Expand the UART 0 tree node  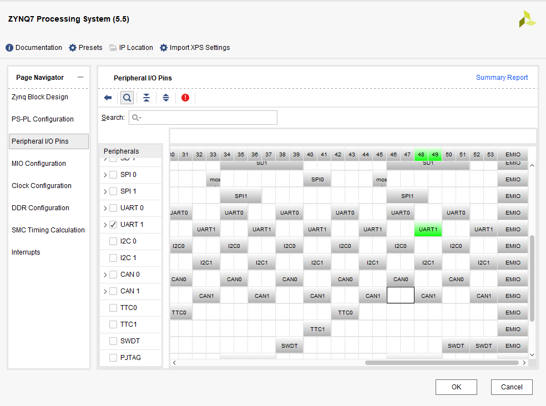[105, 208]
